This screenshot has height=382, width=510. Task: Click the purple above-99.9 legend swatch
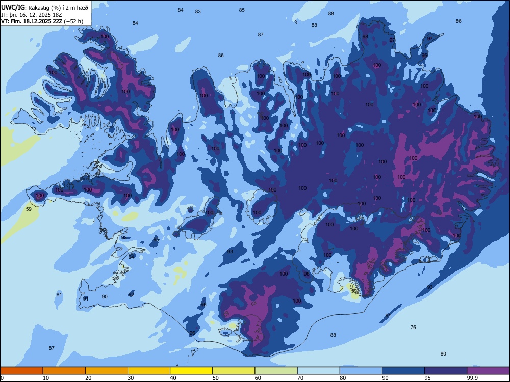click(x=488, y=371)
